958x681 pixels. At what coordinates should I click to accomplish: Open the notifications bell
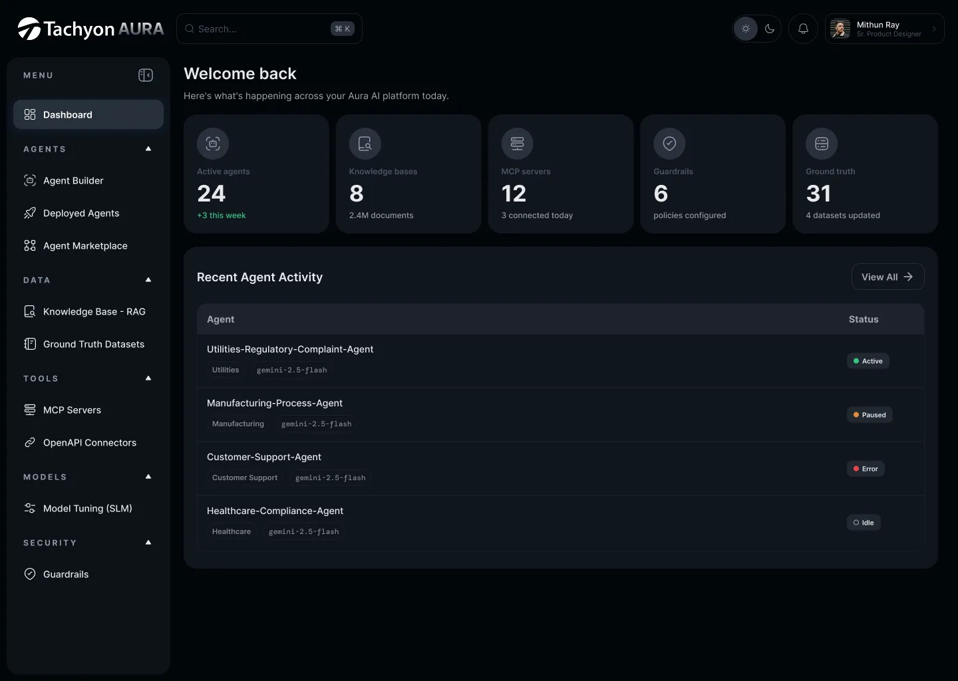[803, 29]
